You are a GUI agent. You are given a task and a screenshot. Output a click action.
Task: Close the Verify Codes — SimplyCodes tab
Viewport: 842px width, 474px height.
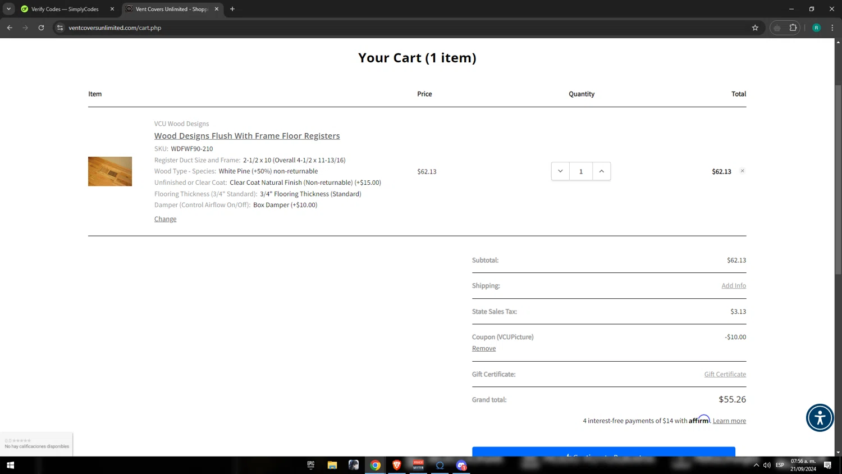coord(112,9)
